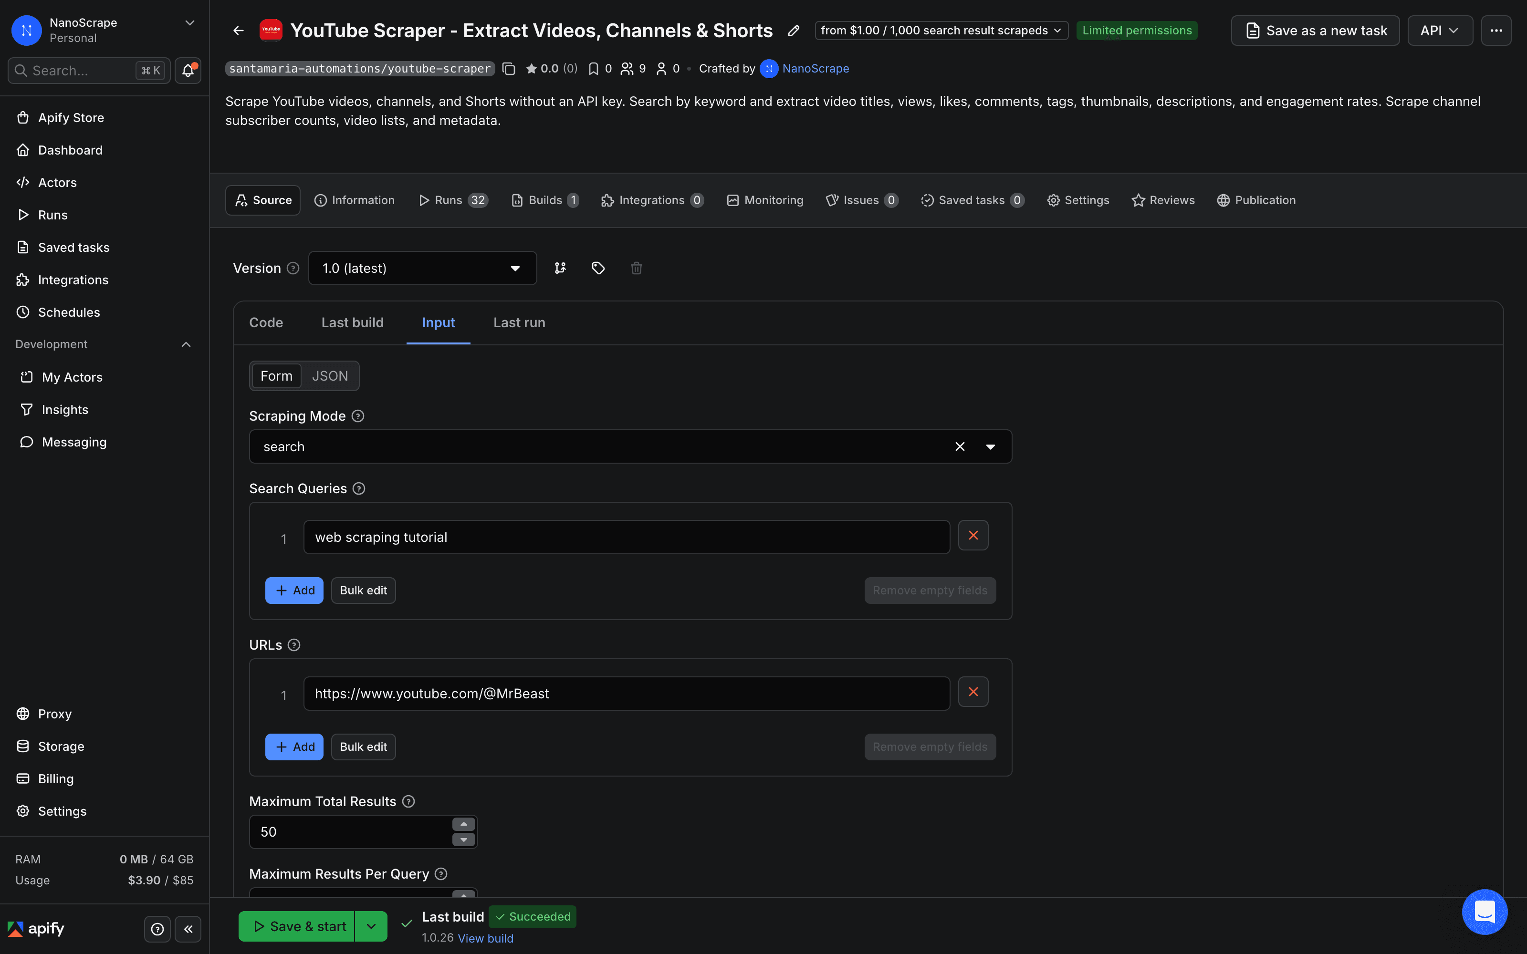Click the Limited permissions badge
Image resolution: width=1527 pixels, height=954 pixels.
(1136, 30)
